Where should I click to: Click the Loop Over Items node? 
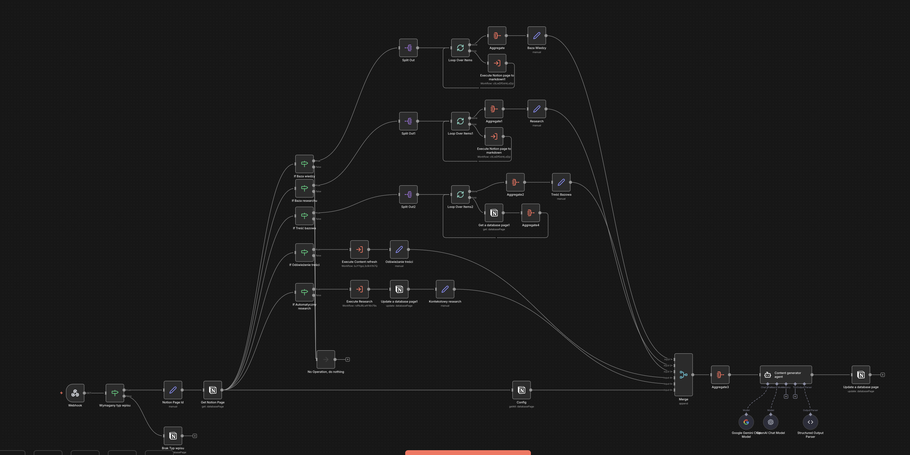[460, 48]
